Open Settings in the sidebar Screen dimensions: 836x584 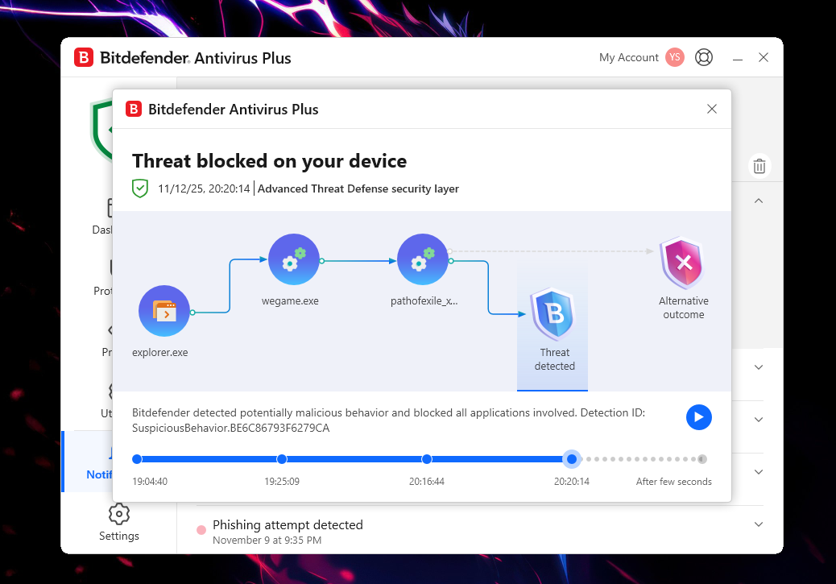pyautogui.click(x=119, y=523)
